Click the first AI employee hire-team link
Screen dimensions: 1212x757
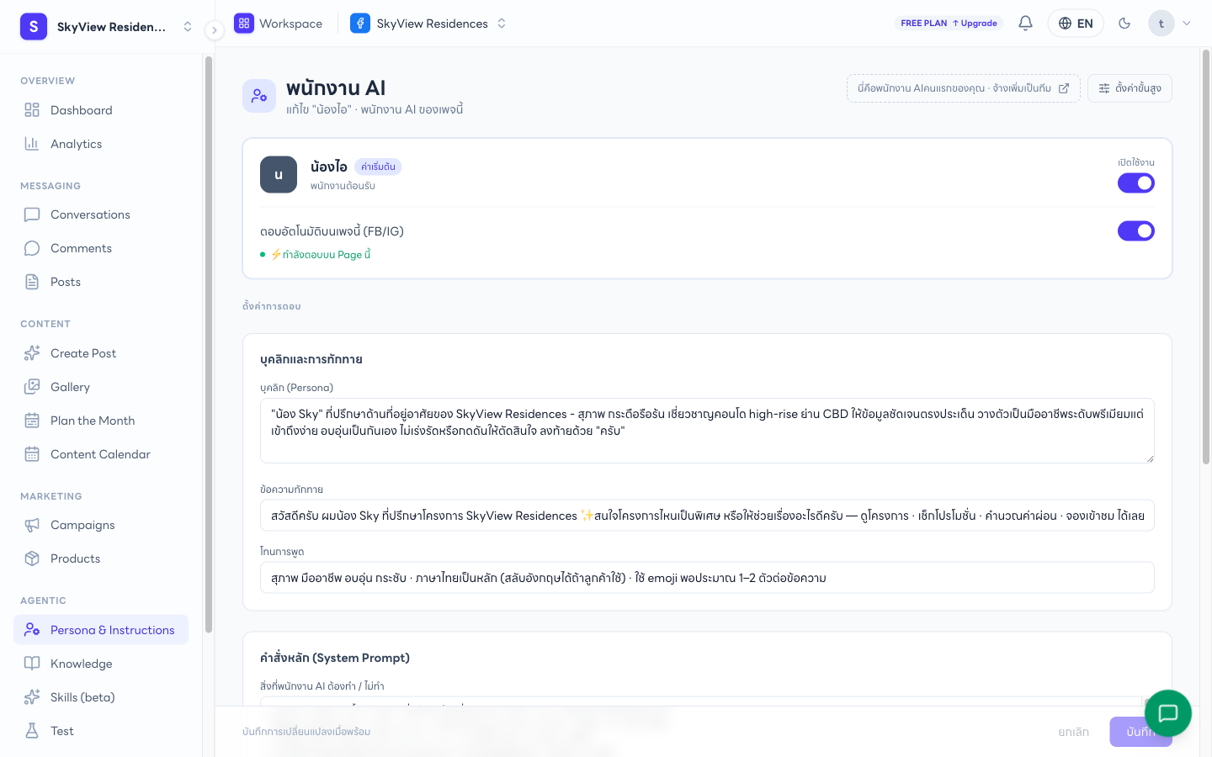[963, 88]
